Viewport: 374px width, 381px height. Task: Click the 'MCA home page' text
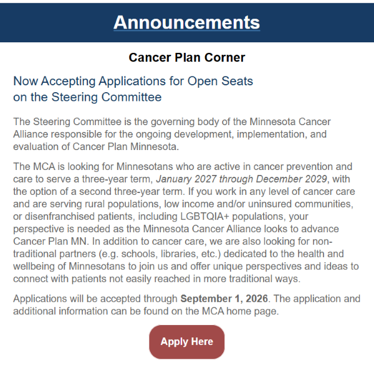(x=240, y=311)
